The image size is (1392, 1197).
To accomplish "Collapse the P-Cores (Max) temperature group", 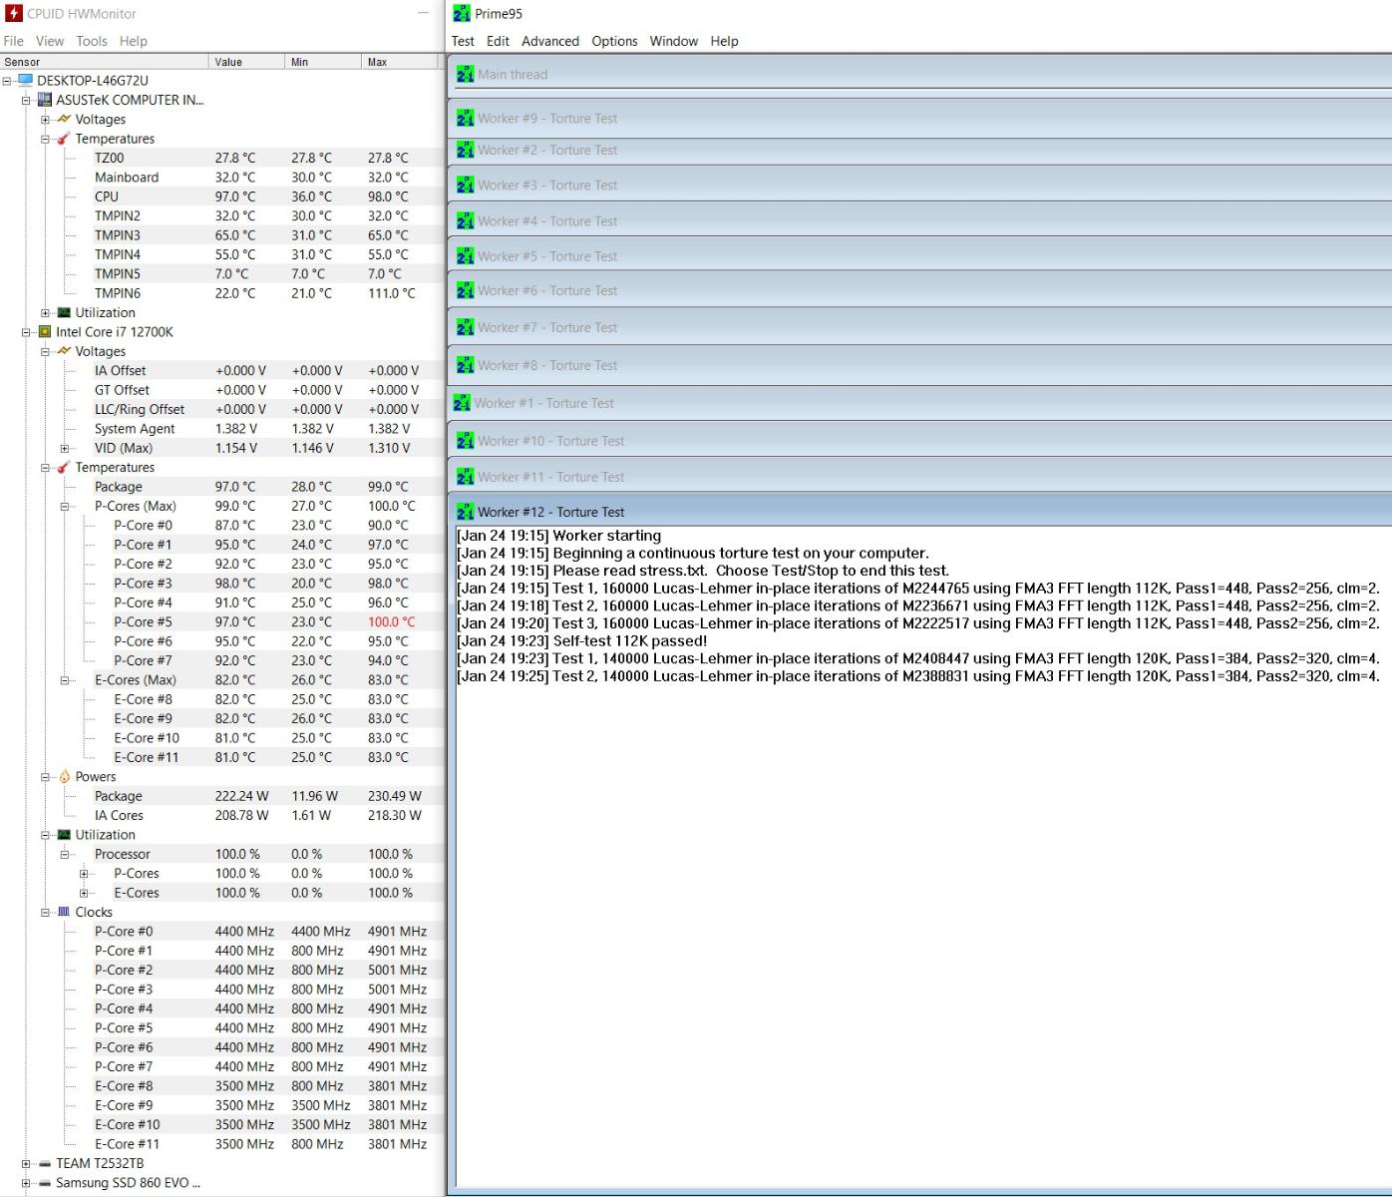I will tap(65, 507).
